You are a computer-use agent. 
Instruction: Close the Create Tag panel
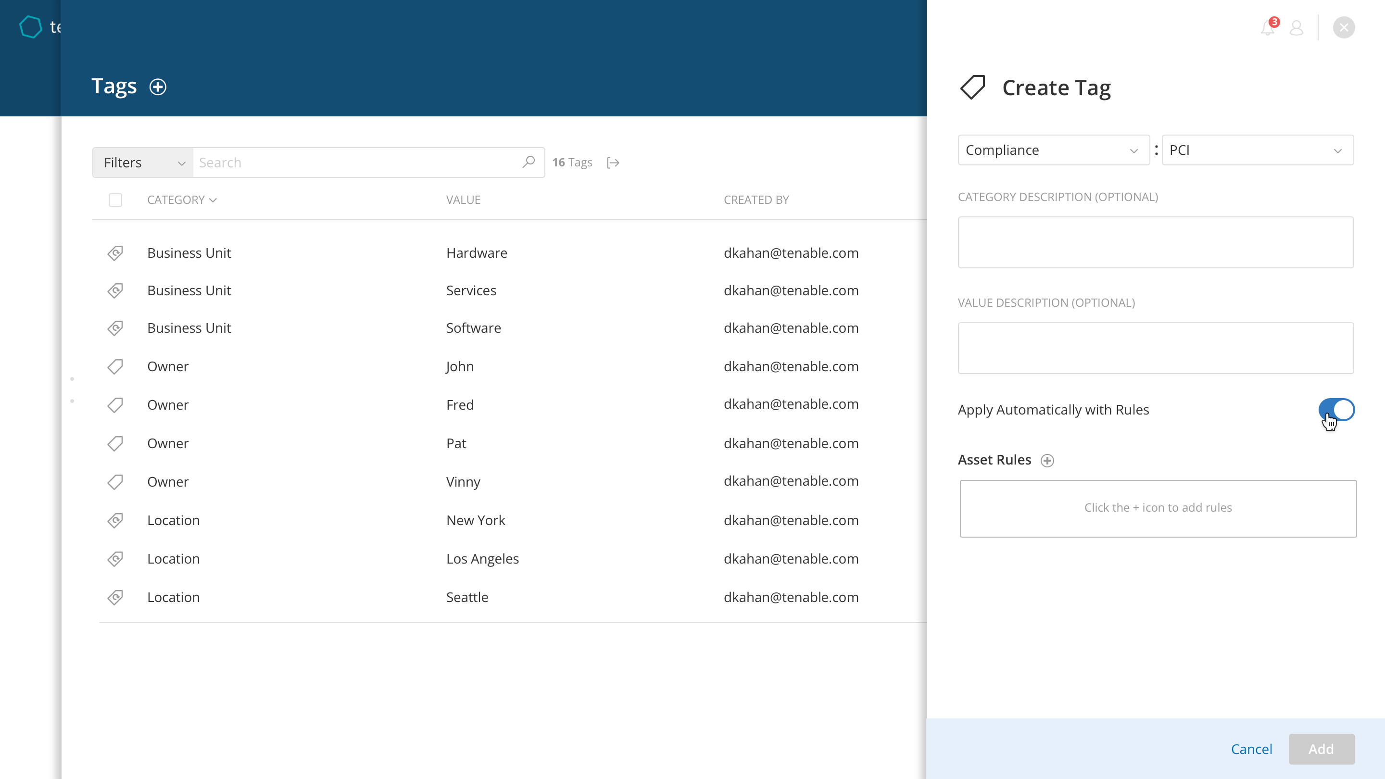[x=1344, y=27]
